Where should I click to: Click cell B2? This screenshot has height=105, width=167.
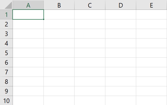[x=59, y=24]
